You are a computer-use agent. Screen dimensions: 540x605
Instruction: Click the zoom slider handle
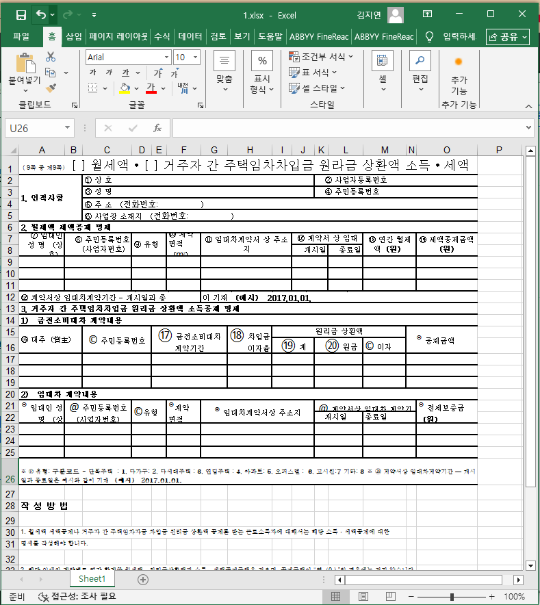coord(452,597)
